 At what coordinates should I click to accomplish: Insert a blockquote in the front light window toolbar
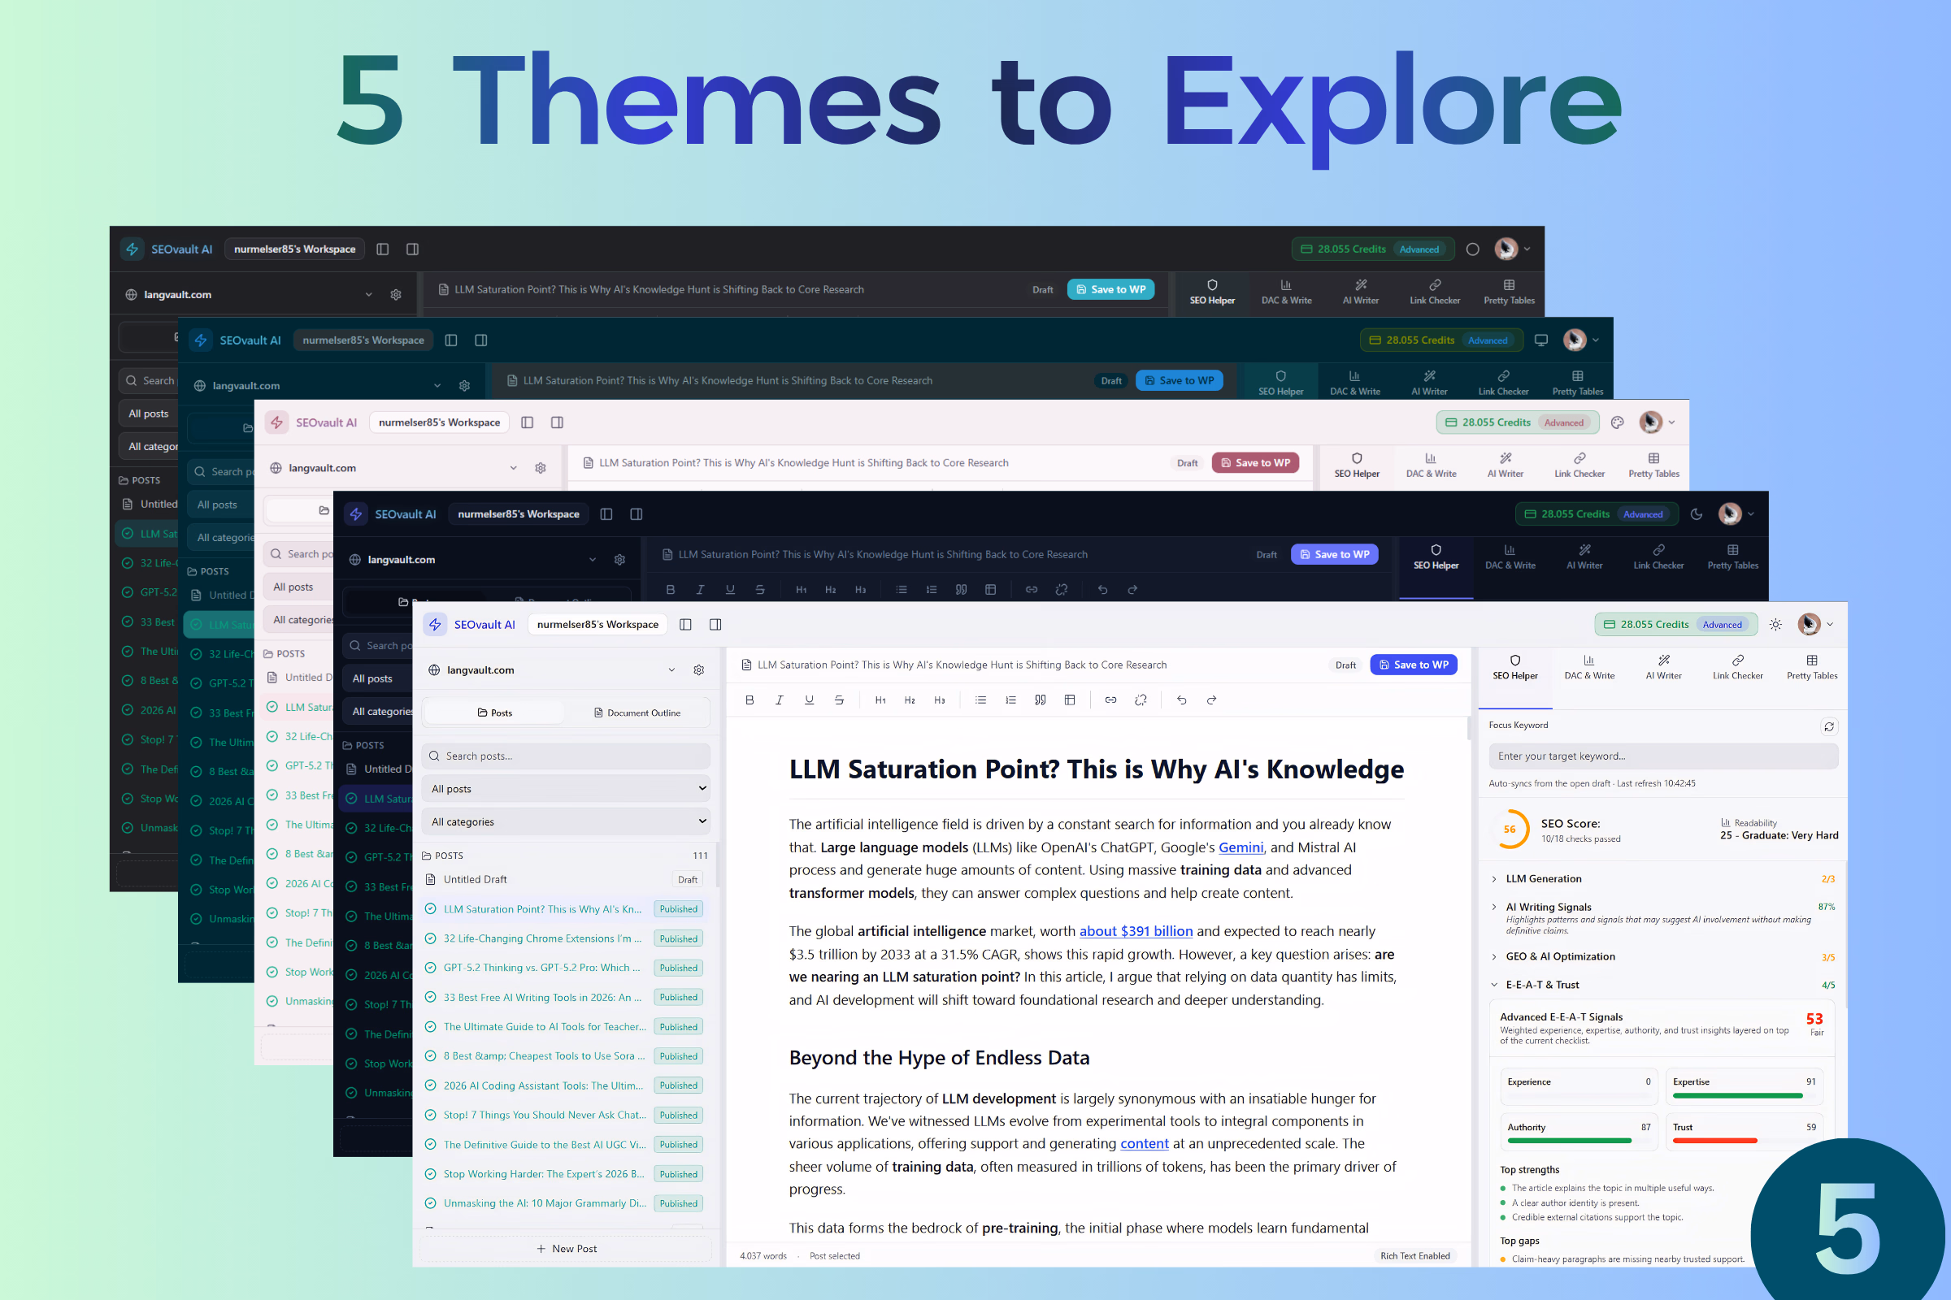1041,700
